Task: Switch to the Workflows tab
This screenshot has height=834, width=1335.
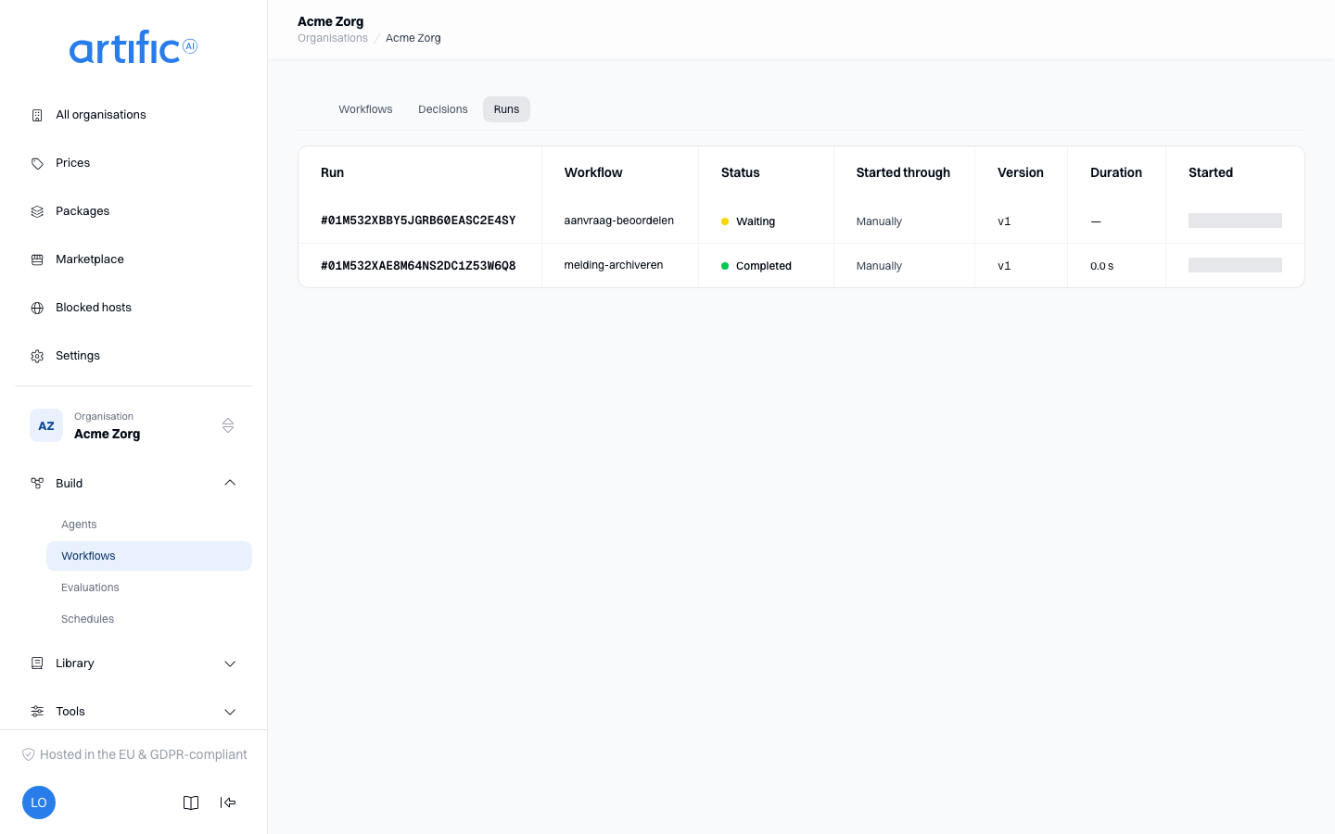Action: pos(365,109)
